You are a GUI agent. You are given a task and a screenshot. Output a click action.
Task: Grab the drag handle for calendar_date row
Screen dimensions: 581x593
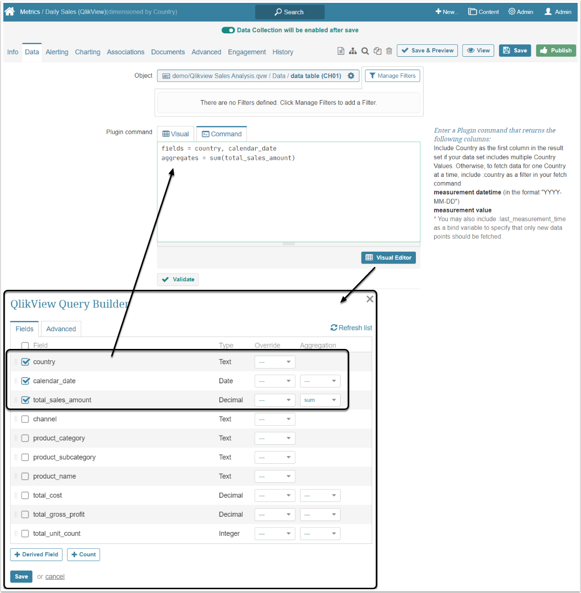coord(16,381)
